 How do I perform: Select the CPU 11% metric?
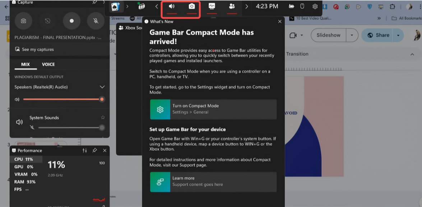26,159
